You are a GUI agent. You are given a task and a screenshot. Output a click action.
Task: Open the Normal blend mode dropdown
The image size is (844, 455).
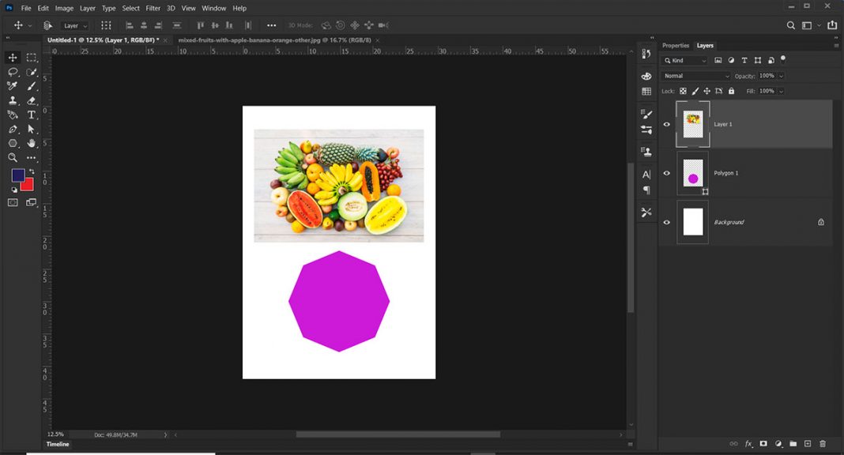click(x=695, y=75)
